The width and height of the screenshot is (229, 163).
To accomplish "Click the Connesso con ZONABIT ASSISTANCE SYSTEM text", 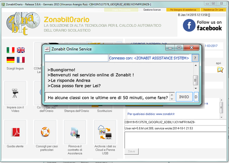I will point(149,58).
